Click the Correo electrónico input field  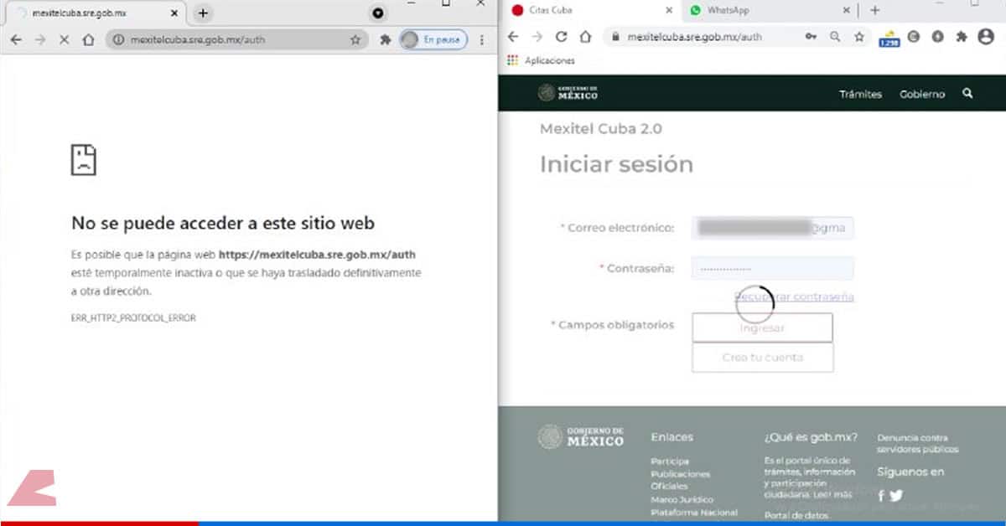(x=773, y=228)
